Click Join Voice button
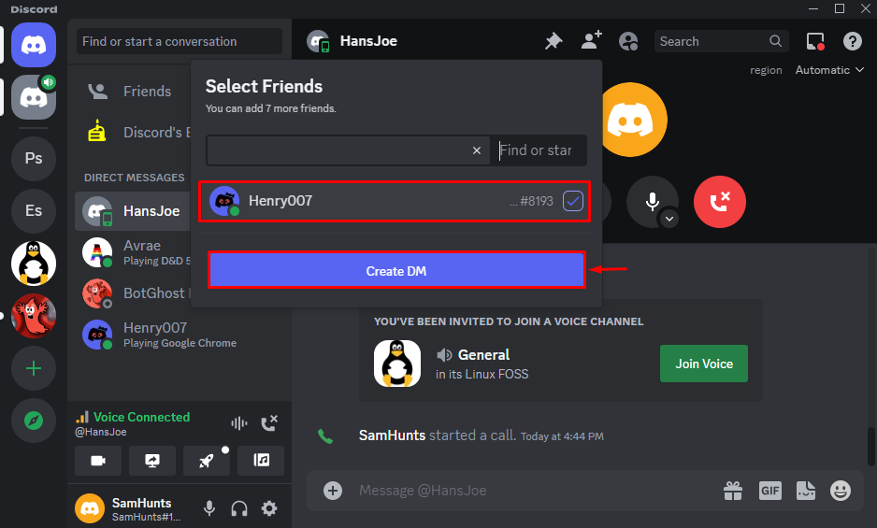Viewport: 877px width, 528px height. coord(704,364)
